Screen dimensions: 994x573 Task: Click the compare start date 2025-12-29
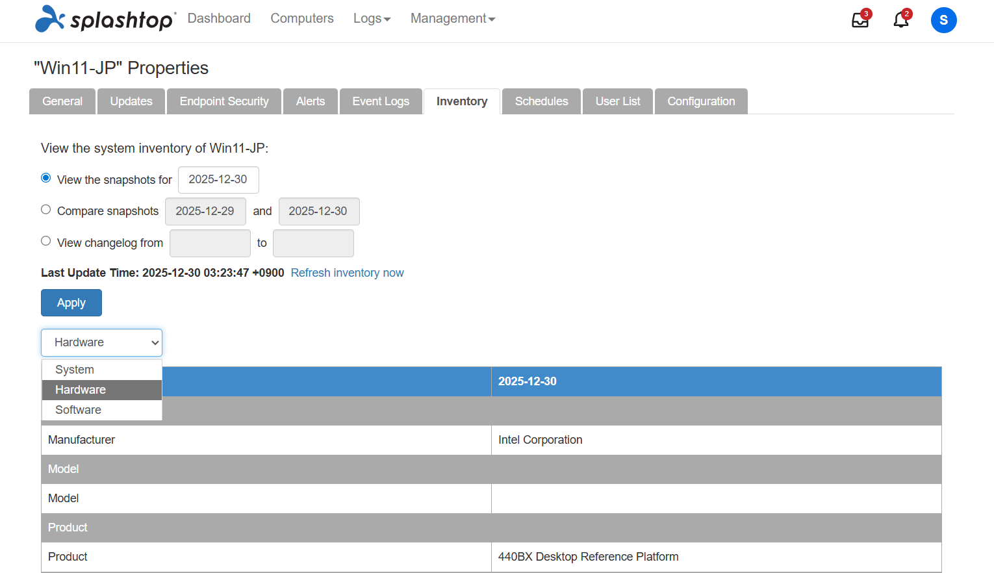pyautogui.click(x=205, y=211)
